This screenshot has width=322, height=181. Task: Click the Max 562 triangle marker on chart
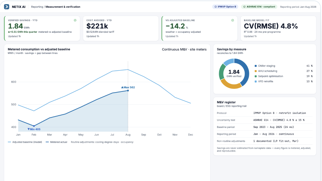point(122,87)
